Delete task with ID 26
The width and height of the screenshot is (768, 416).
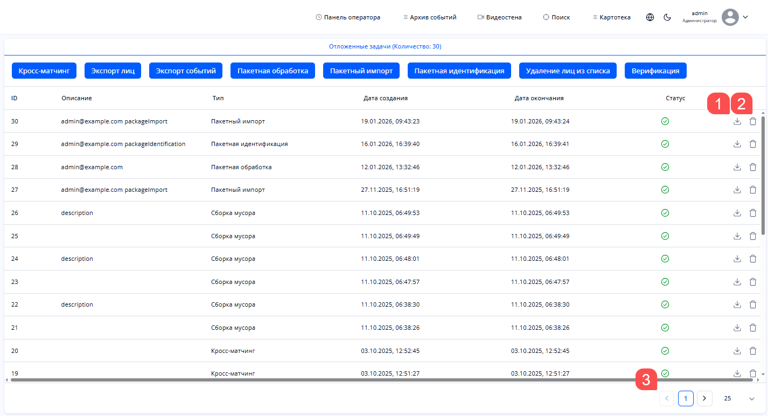click(x=753, y=213)
